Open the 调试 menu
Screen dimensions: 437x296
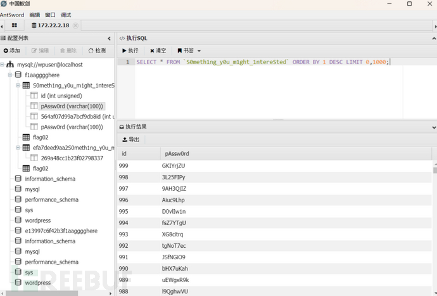[66, 15]
